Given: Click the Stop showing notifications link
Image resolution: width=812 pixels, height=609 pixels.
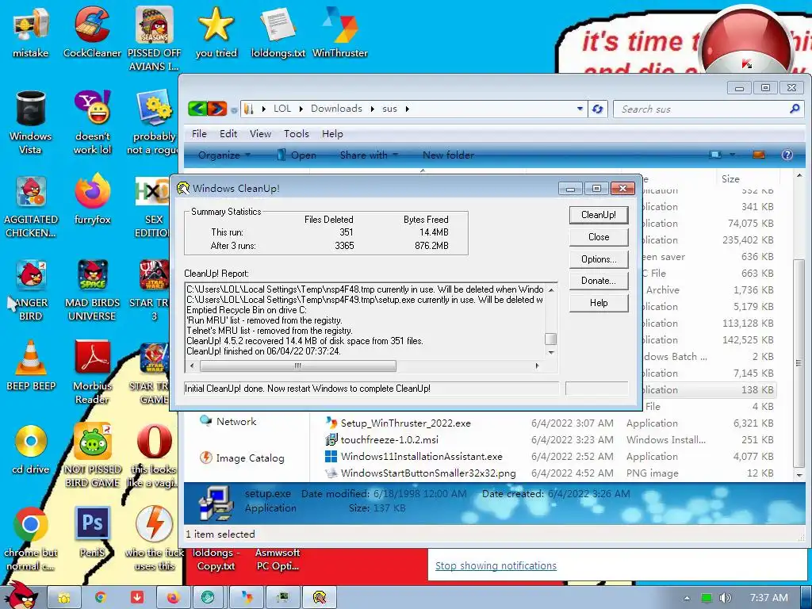Looking at the screenshot, I should tap(496, 565).
